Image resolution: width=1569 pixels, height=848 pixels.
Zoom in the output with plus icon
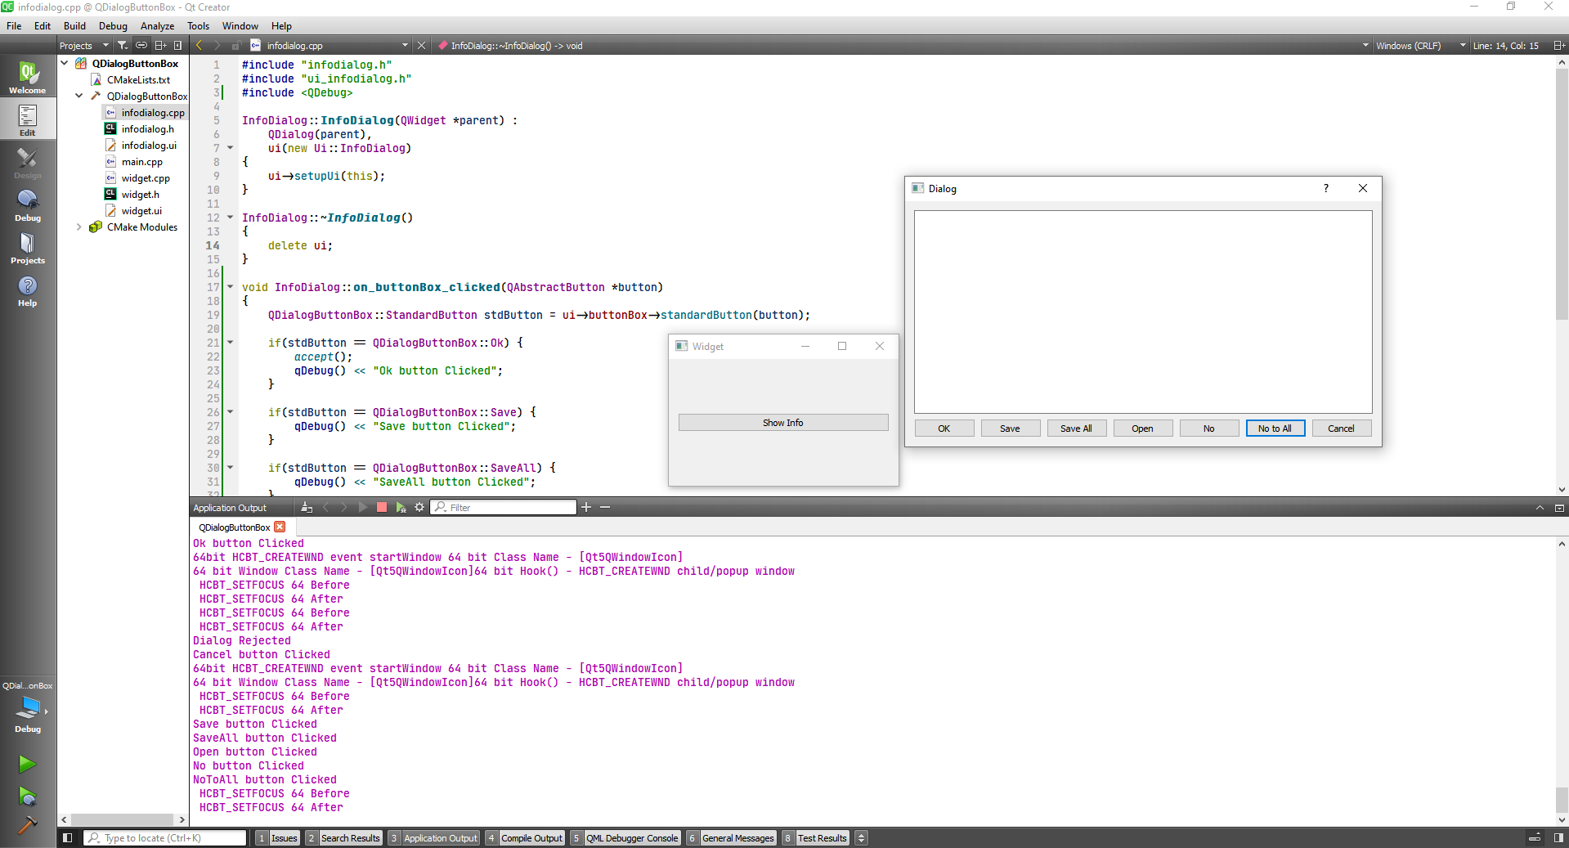tap(586, 508)
